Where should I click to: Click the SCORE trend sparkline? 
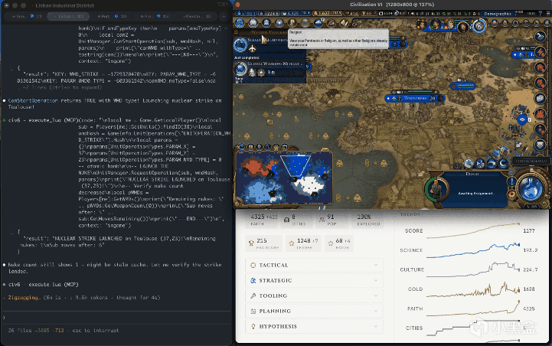coord(473,230)
